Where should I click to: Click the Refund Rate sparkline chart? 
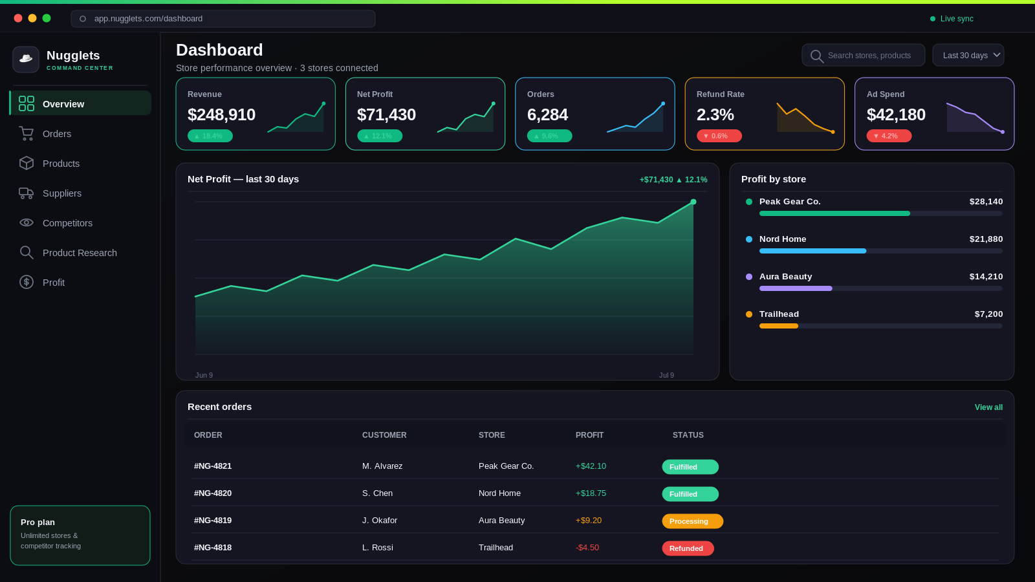click(805, 117)
